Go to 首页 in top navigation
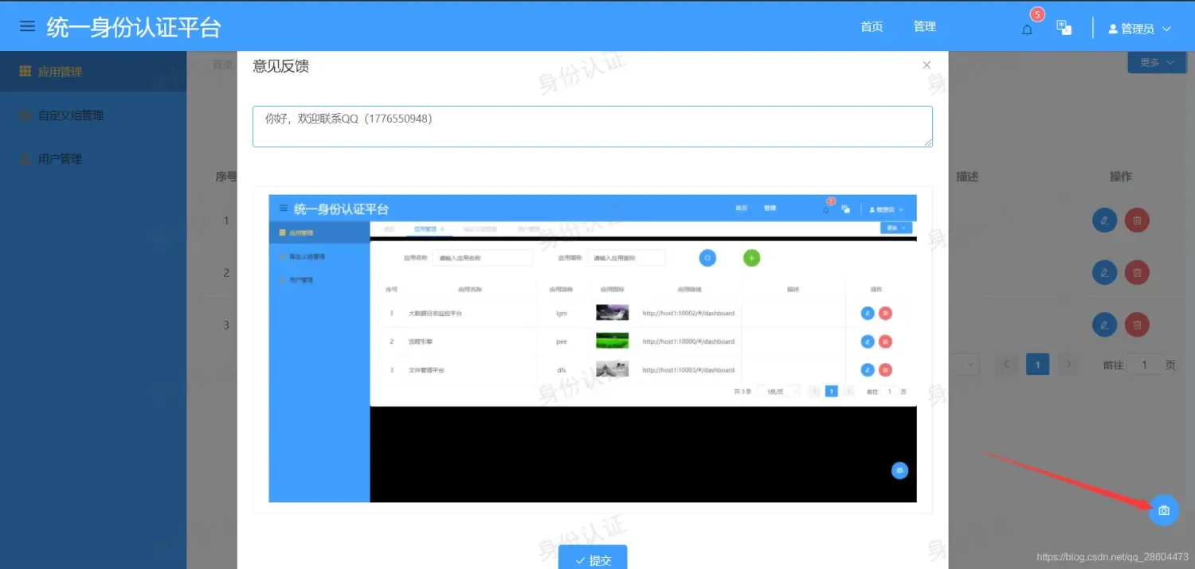This screenshot has width=1195, height=569. tap(872, 26)
